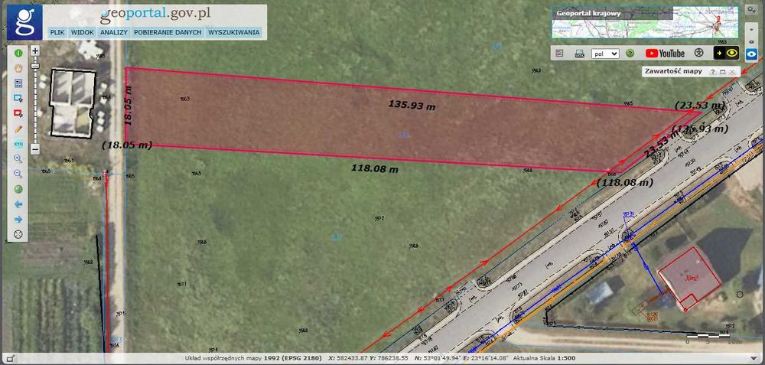This screenshot has width=765, height=365.
Task: Click the green help question mark
Action: (x=630, y=54)
